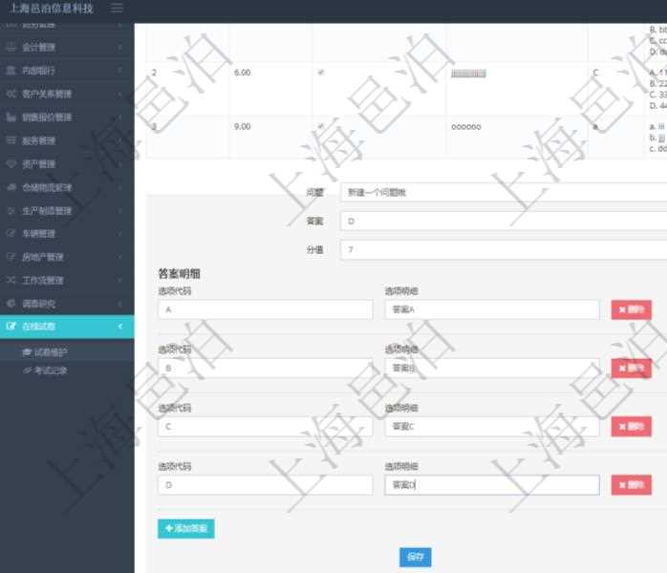
Task: Expand 销售报价管理 using its chevron
Action: tap(120, 117)
